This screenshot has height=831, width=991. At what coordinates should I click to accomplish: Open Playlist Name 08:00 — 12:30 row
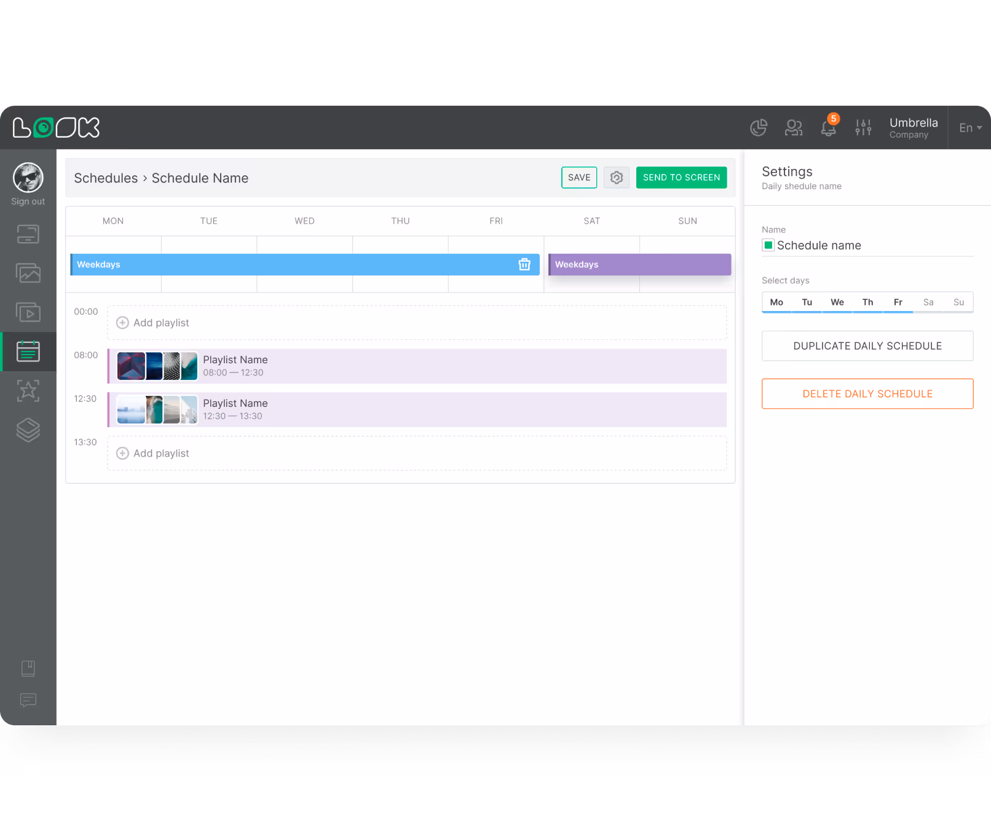[x=417, y=366]
